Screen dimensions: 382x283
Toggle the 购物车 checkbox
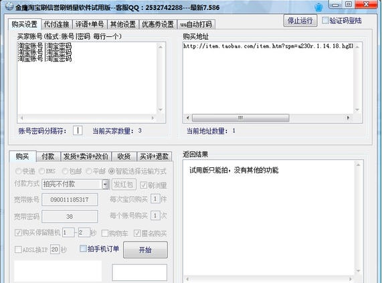tap(105, 233)
